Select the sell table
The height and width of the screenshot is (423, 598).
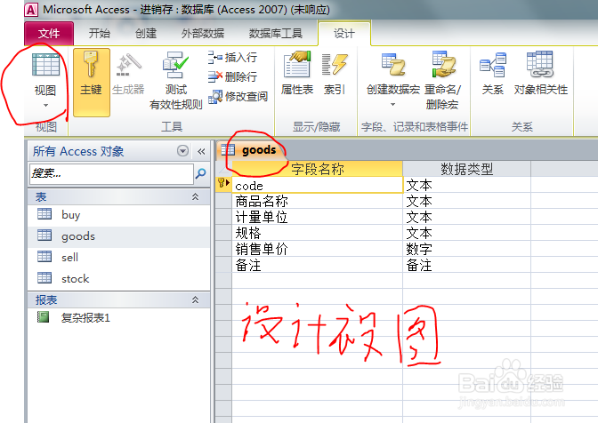point(119,258)
